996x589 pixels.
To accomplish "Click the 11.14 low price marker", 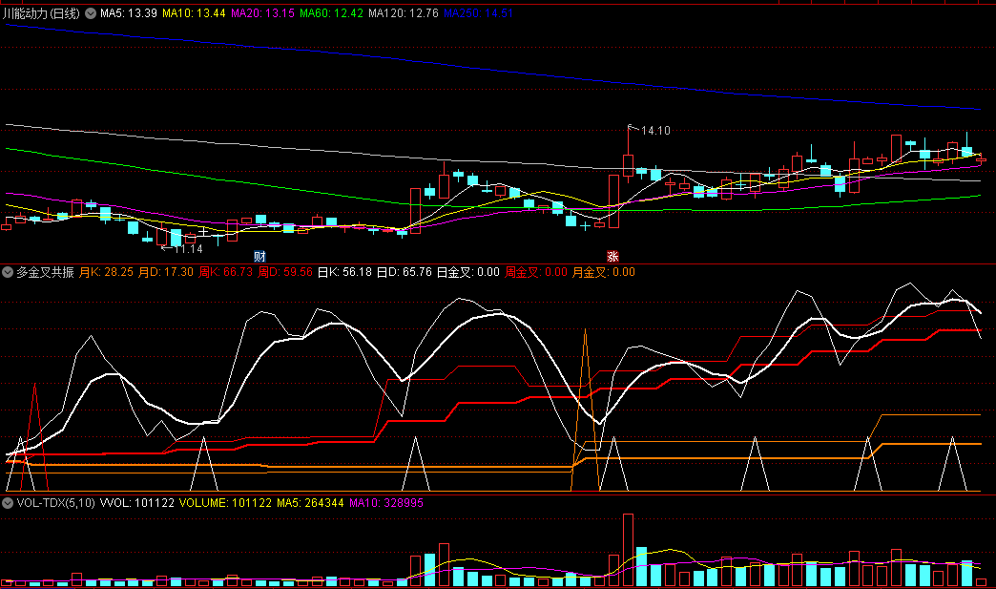I will [x=189, y=249].
